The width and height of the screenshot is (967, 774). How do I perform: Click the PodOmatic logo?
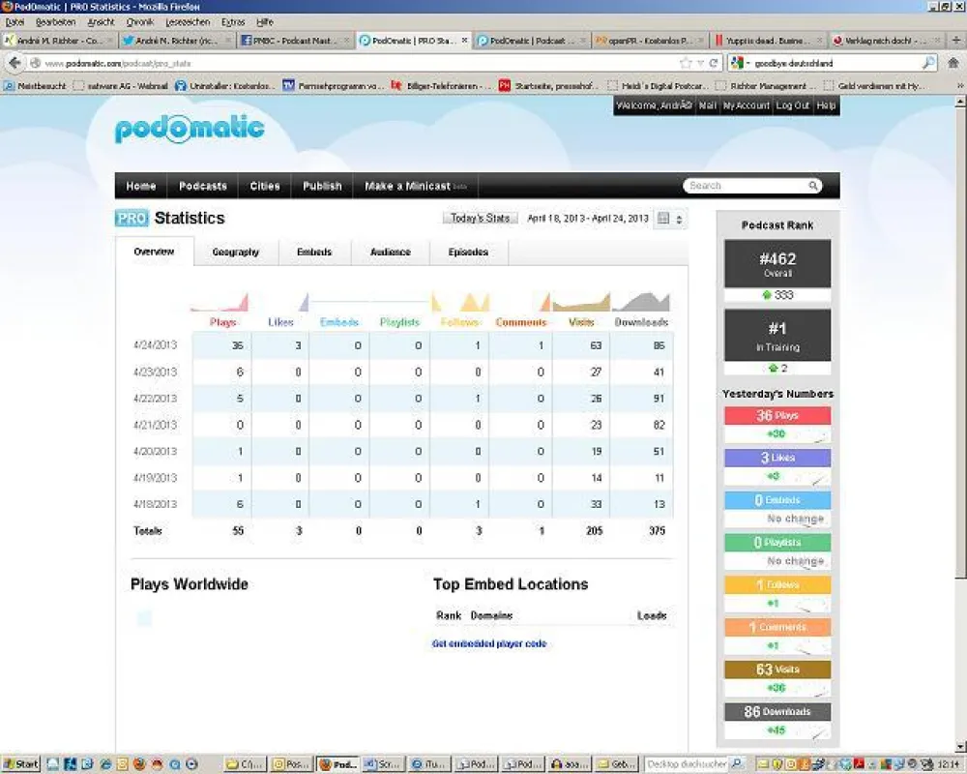[x=190, y=129]
